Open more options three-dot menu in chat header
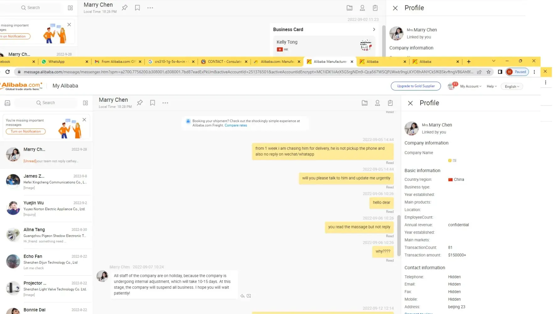 [165, 103]
